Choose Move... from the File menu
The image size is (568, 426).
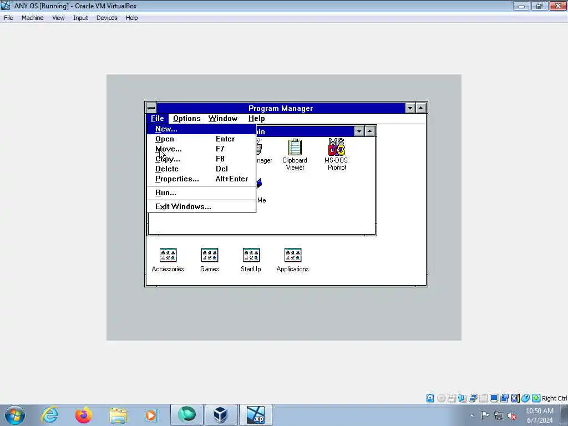(x=201, y=149)
